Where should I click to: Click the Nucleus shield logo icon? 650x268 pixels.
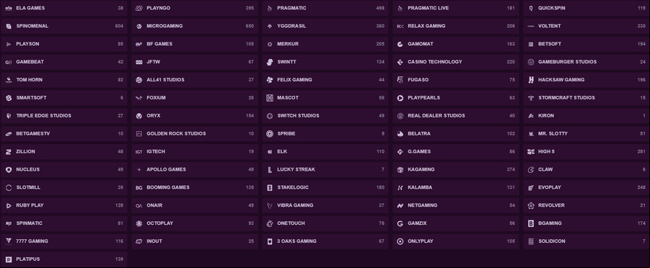(8, 169)
